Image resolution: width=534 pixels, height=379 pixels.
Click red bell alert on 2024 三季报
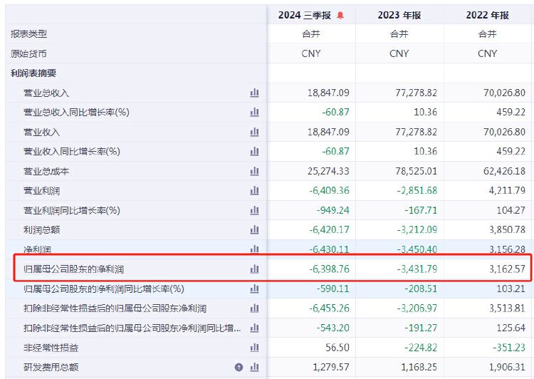coord(340,16)
